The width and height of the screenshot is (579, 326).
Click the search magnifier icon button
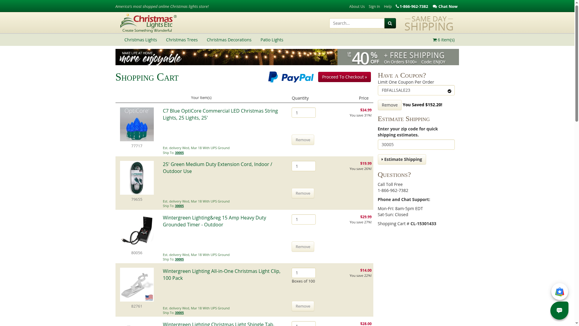[390, 23]
